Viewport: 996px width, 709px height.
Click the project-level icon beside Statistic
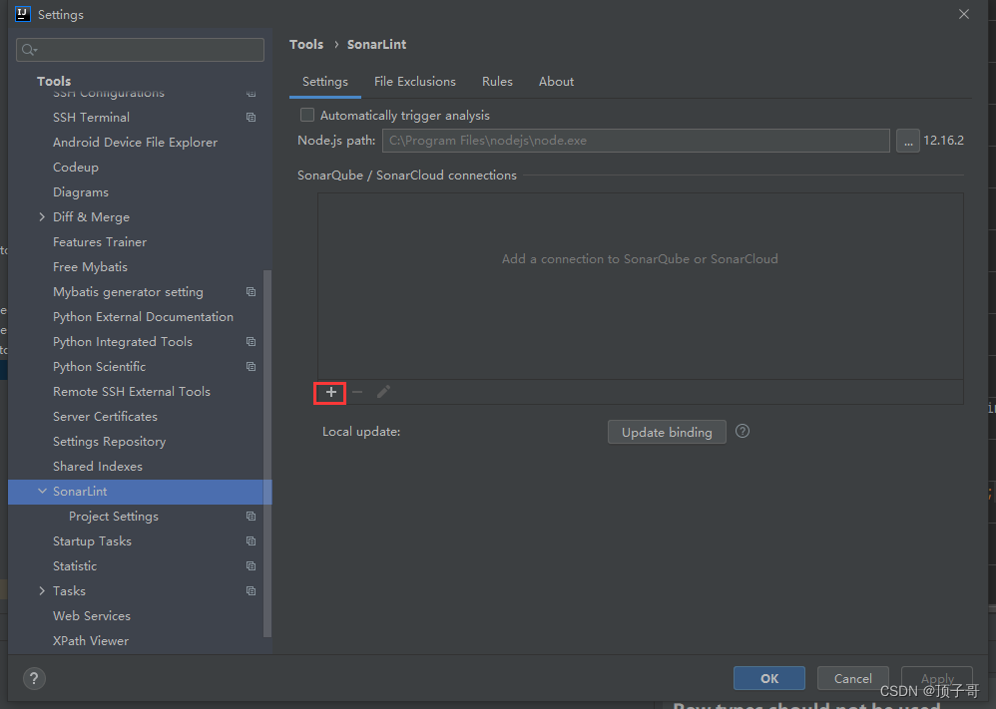tap(250, 566)
